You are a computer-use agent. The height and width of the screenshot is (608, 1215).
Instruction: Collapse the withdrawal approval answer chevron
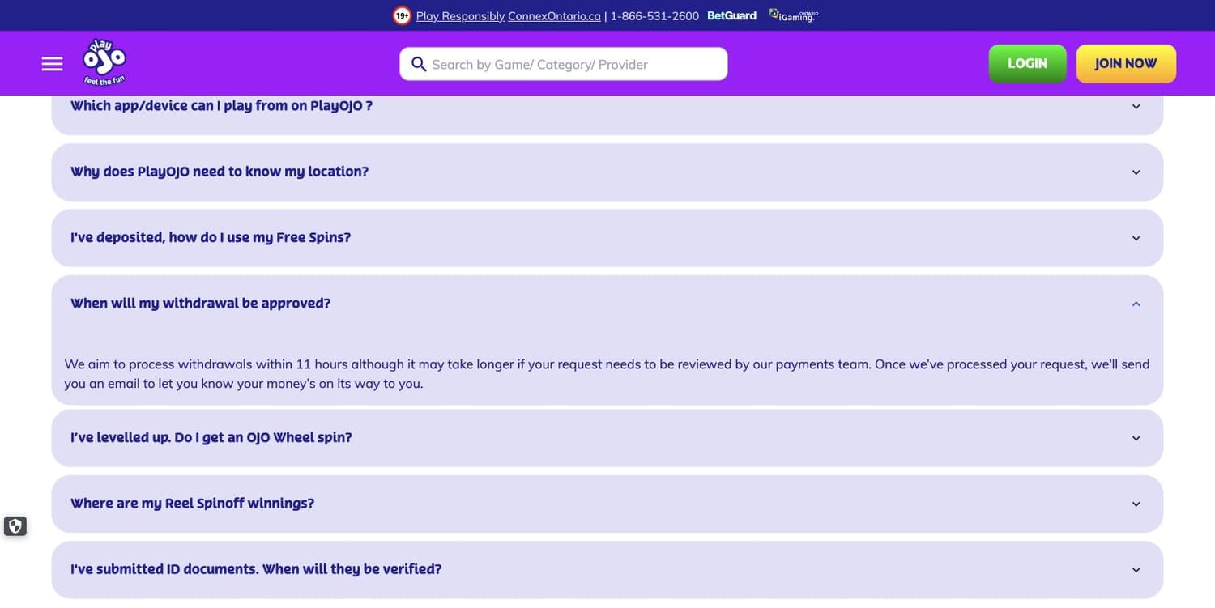click(1136, 304)
